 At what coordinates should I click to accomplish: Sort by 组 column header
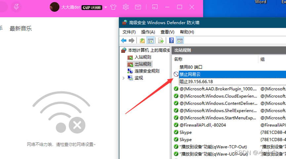pos(262,59)
